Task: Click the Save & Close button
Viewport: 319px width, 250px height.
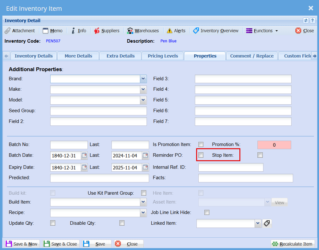Action: point(61,244)
